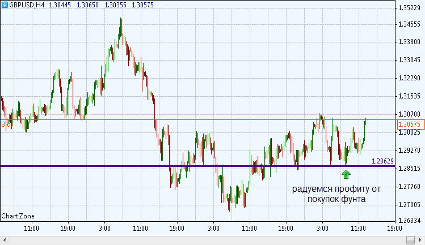Click the price axis label 1.33800
The width and height of the screenshot is (425, 245).
[410, 42]
